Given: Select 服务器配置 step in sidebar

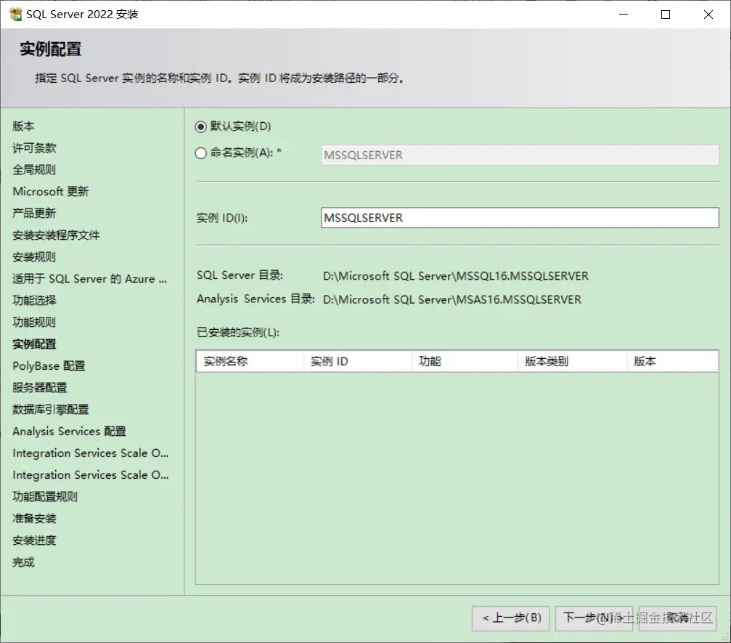Looking at the screenshot, I should coord(40,388).
